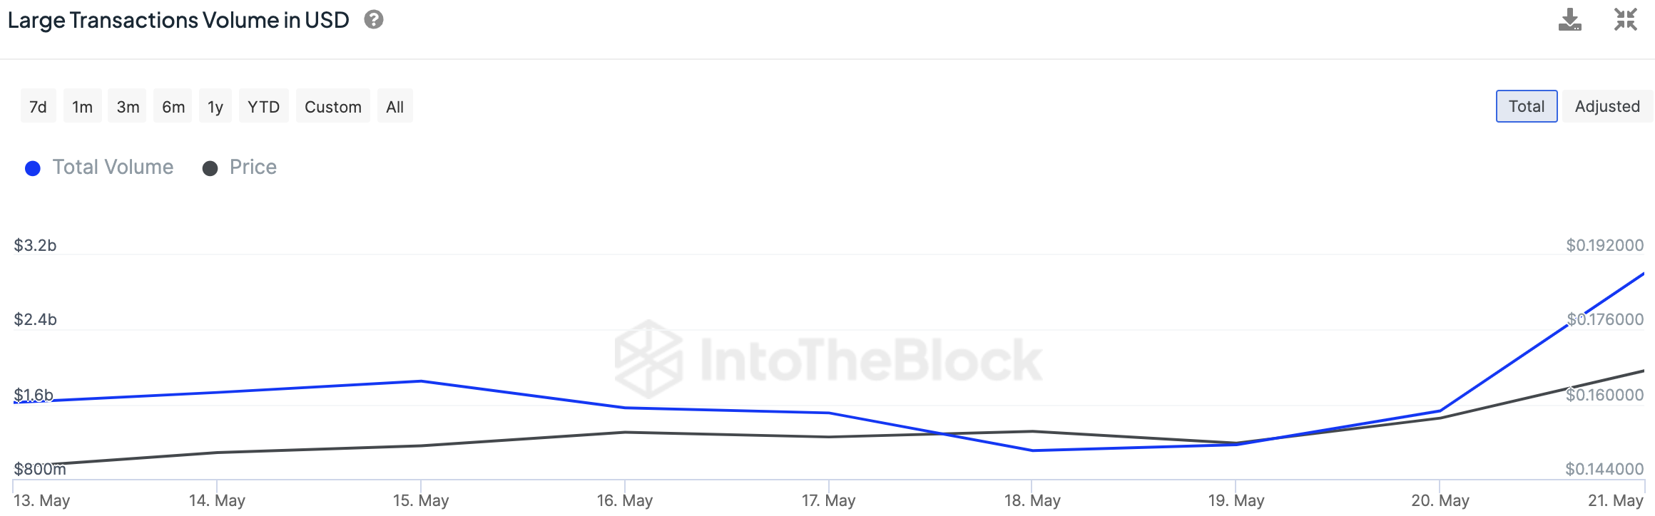
Task: Collapse the chart from fullscreen
Action: 1625,20
